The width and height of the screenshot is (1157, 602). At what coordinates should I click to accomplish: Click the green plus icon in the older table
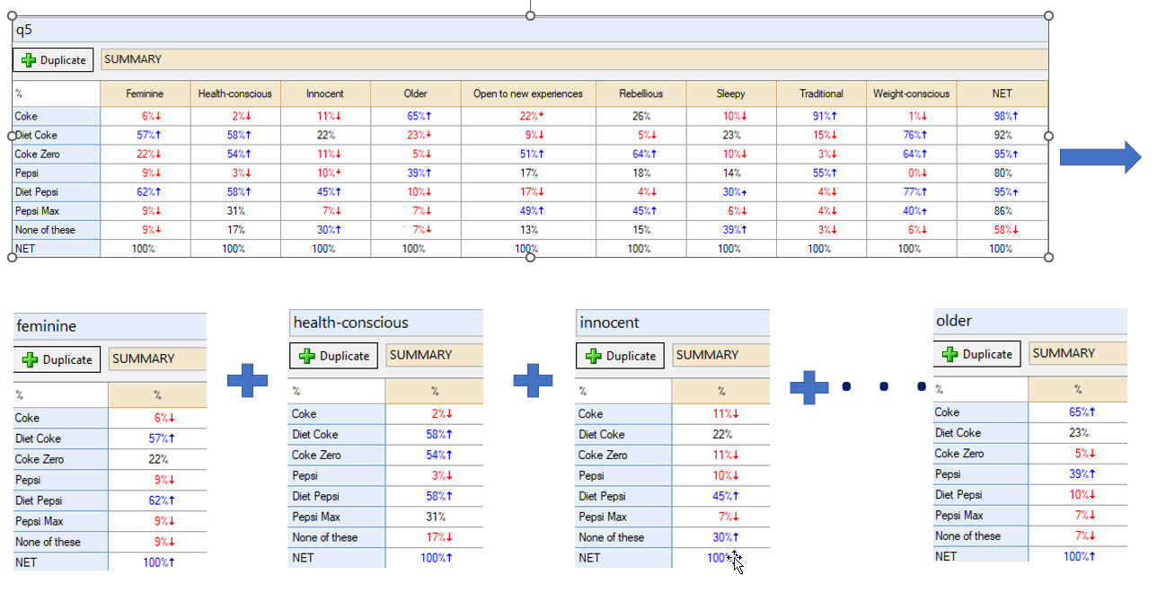pos(950,354)
